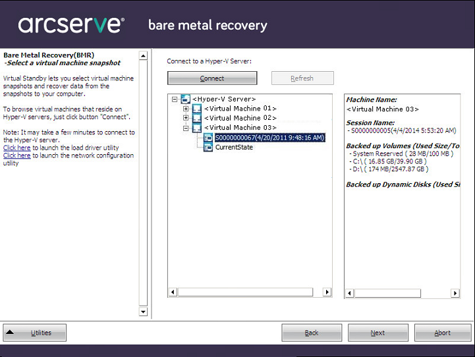Screen dimensions: 475x357
Task: Collapse the Virtual Machine 03 node
Action: (x=186, y=128)
